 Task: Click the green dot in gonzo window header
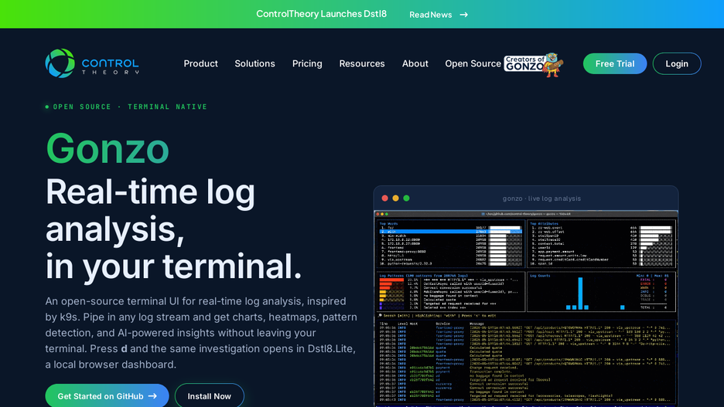pyautogui.click(x=406, y=198)
